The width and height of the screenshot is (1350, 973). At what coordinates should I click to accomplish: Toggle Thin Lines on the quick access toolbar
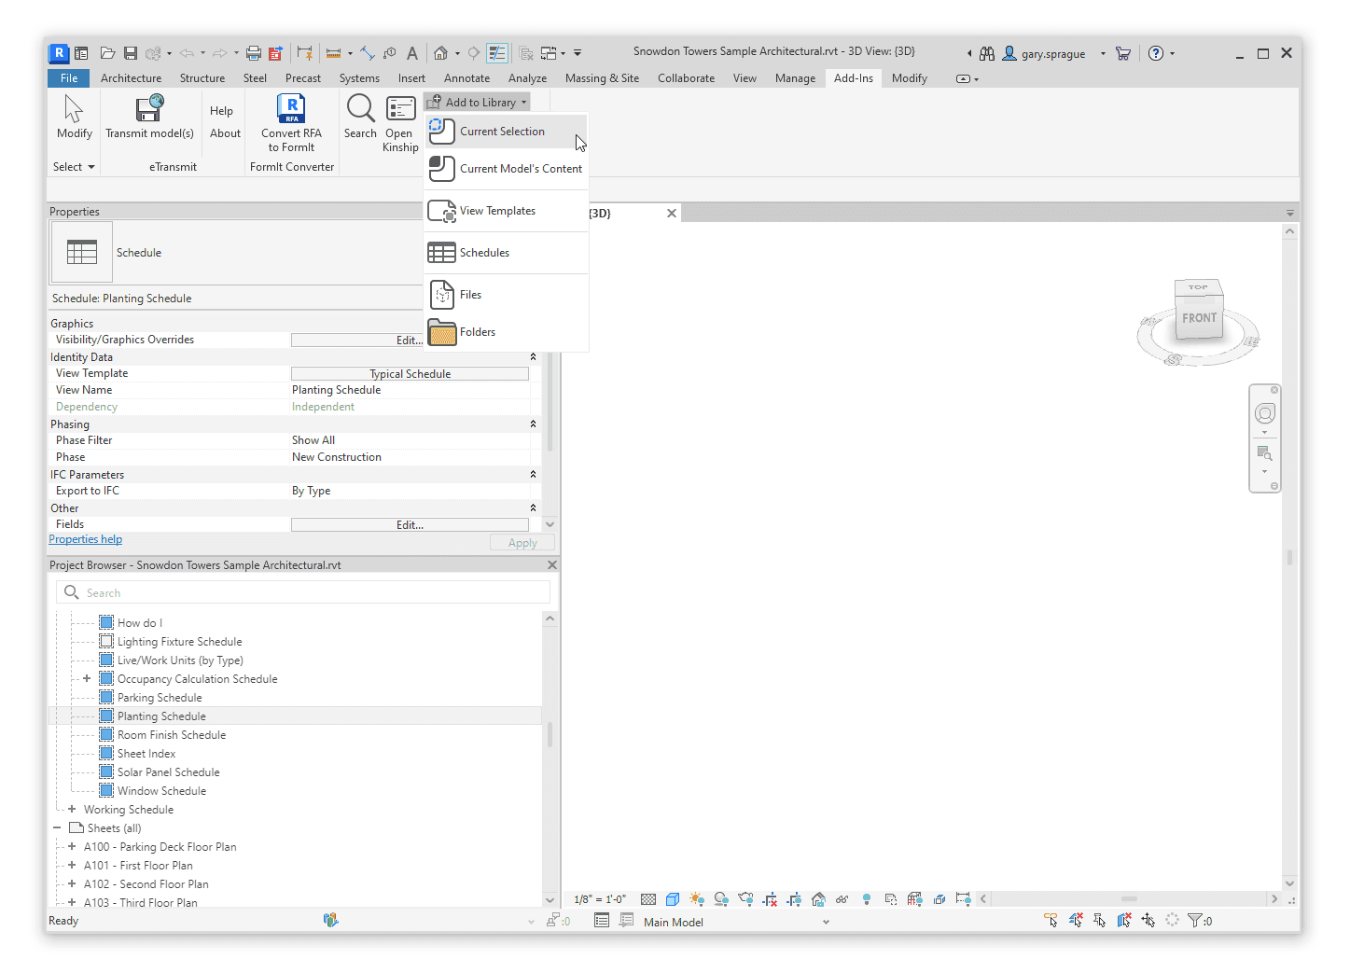(x=497, y=53)
